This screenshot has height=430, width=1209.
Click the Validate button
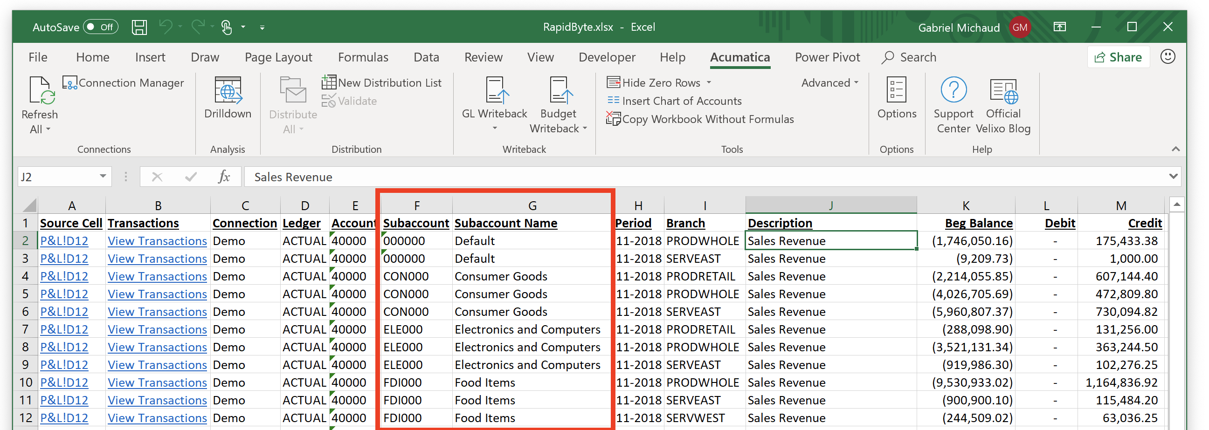coord(349,101)
